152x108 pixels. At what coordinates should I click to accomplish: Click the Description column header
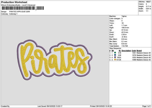126,51
